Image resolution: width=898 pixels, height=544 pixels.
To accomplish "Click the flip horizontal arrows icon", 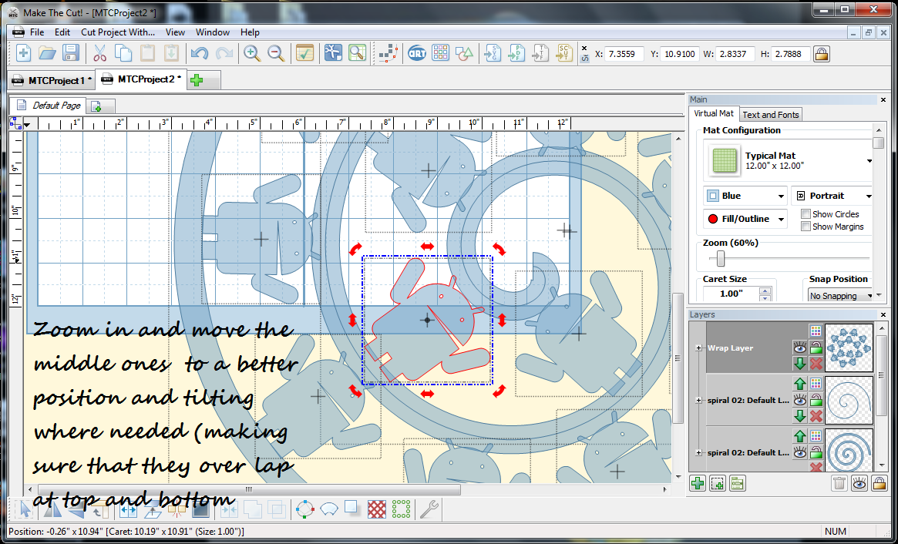I will pyautogui.click(x=128, y=509).
